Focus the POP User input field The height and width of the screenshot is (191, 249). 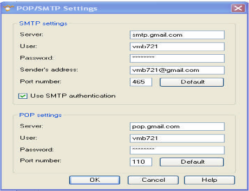tap(177, 138)
